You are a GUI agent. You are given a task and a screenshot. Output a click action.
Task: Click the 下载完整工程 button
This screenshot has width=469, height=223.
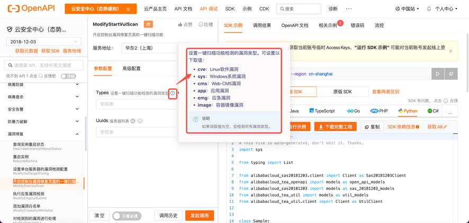(335, 127)
